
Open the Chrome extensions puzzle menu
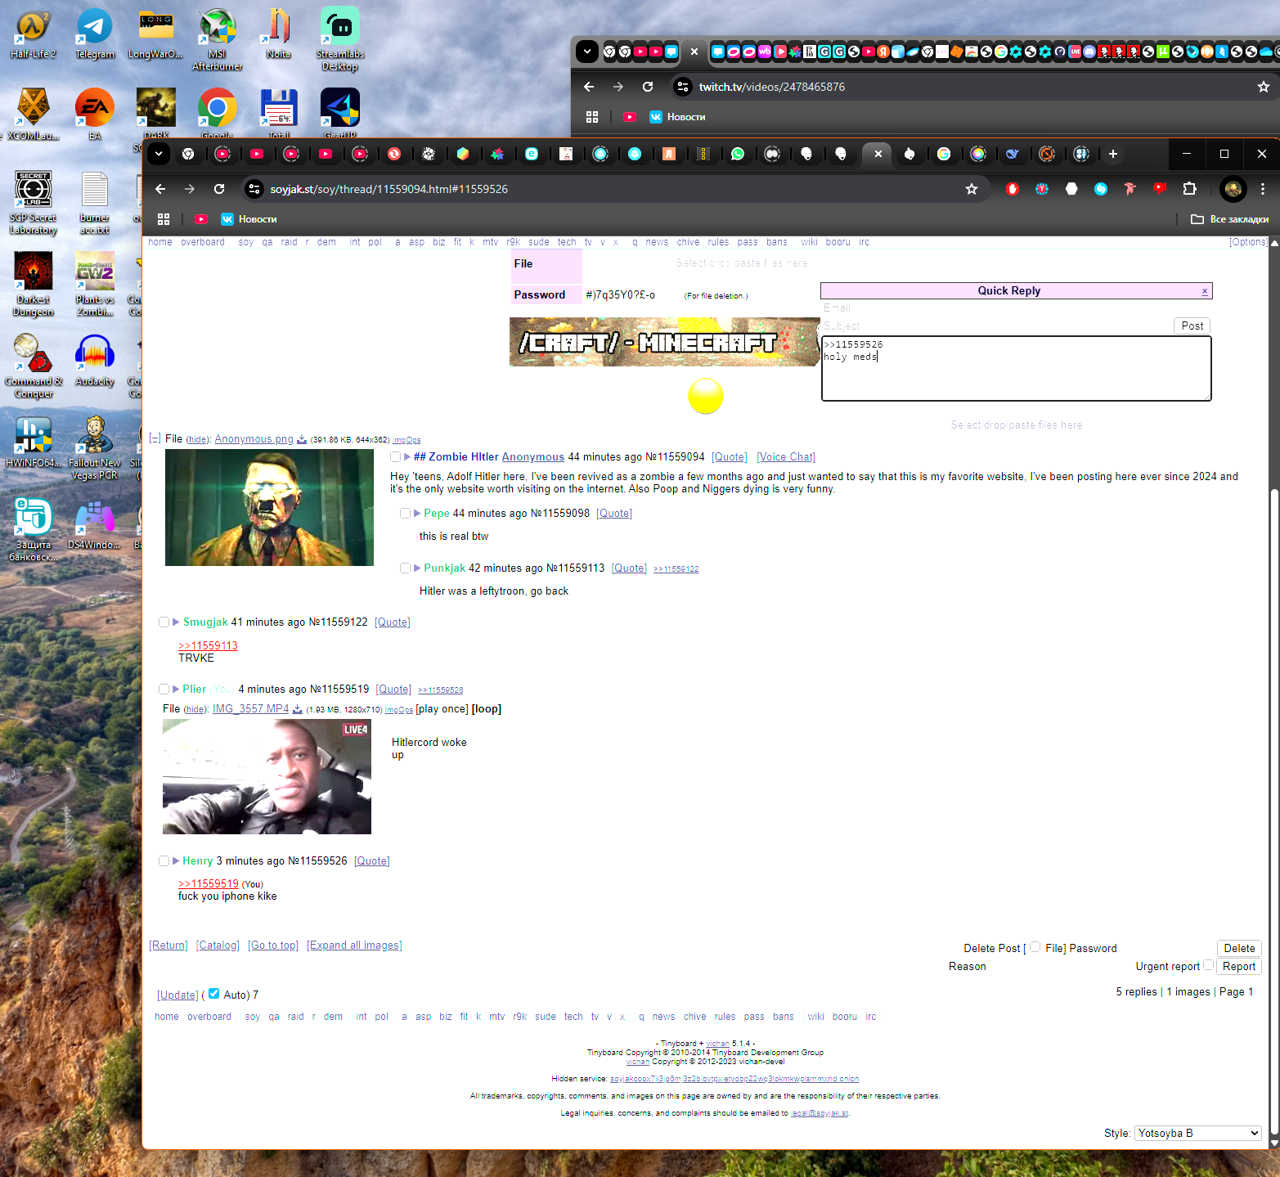click(1189, 189)
